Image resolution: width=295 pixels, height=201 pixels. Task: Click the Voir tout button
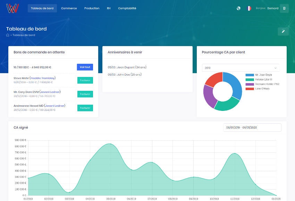pyautogui.click(x=85, y=67)
